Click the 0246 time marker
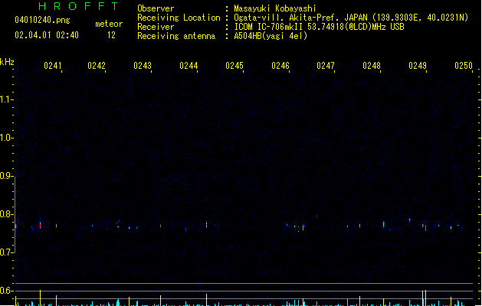This screenshot has width=482, height=306. (280, 66)
